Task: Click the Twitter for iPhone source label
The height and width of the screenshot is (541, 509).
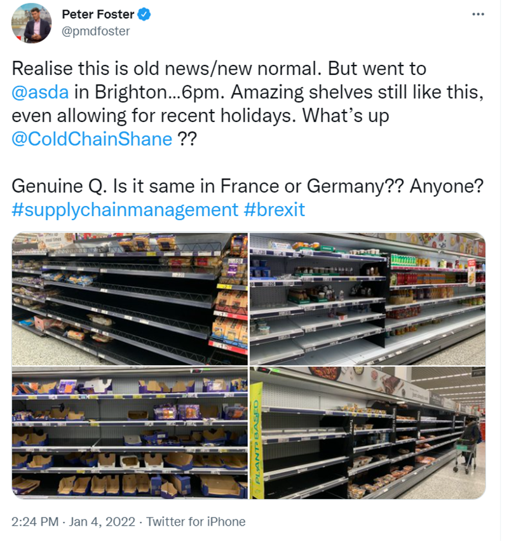Action: (x=196, y=522)
